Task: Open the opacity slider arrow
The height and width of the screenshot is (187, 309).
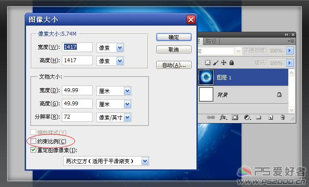Action: (x=290, y=51)
